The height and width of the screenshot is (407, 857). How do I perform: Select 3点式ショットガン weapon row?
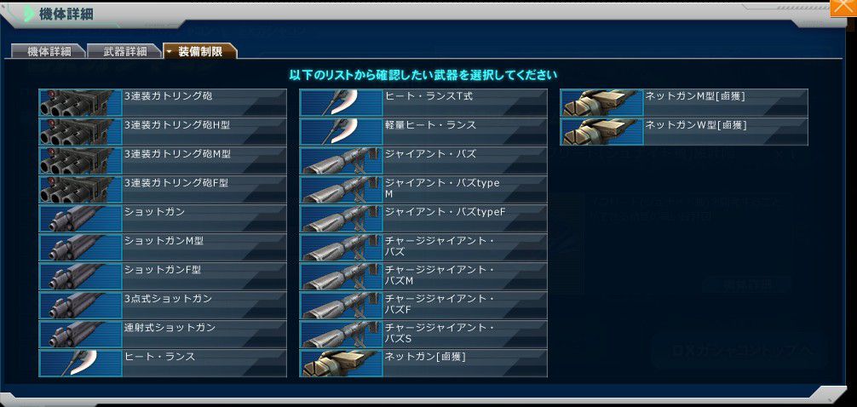(163, 306)
